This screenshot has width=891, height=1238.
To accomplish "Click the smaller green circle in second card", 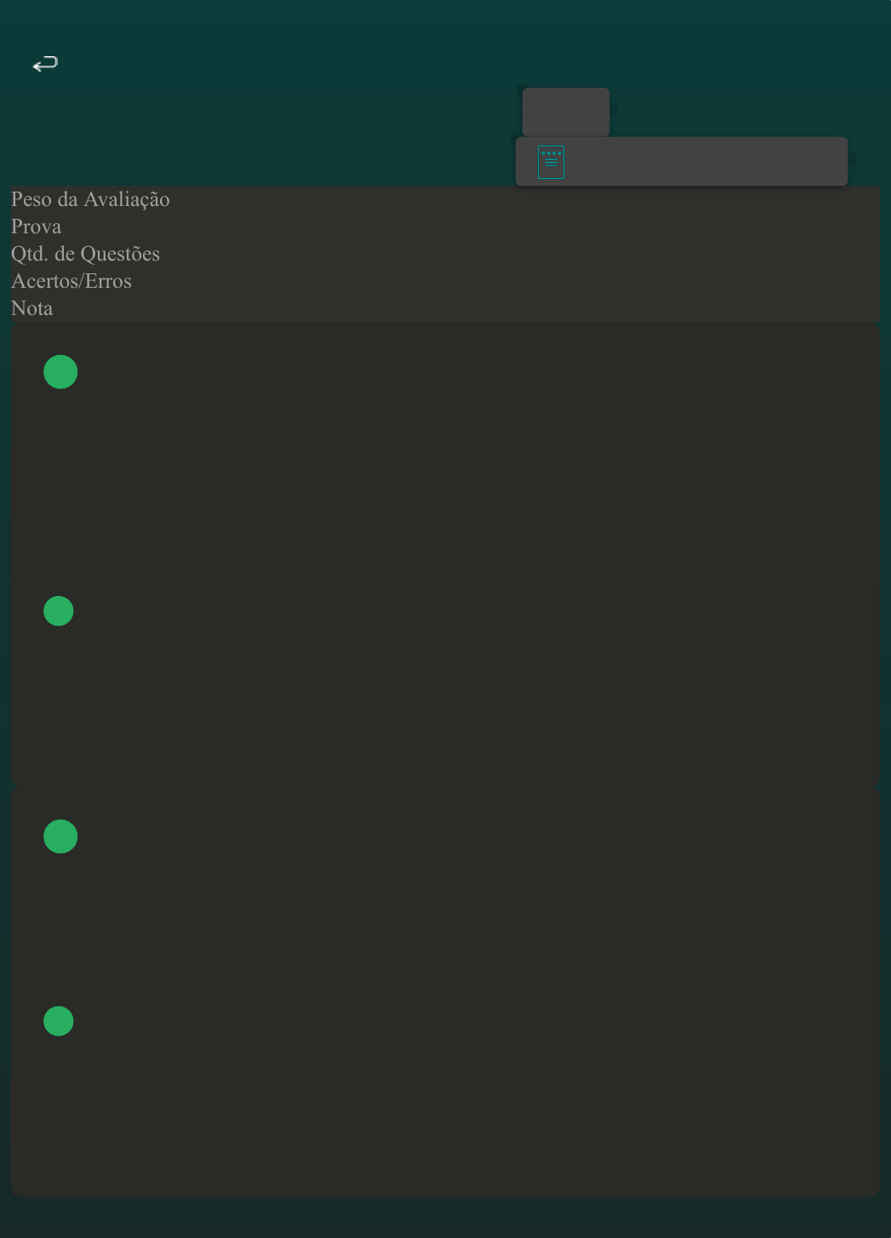I will click(x=59, y=1021).
